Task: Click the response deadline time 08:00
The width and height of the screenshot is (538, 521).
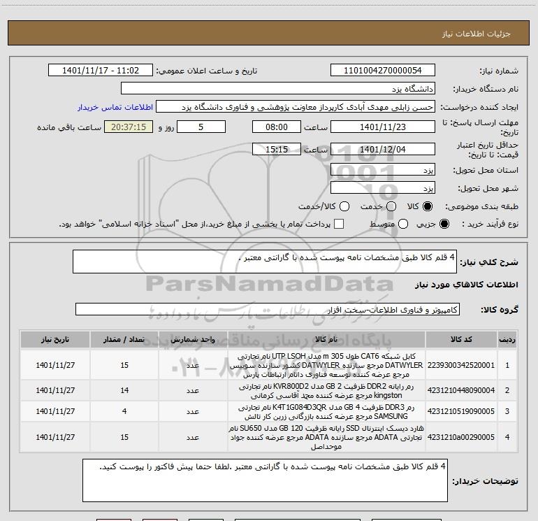Action: coord(277,127)
